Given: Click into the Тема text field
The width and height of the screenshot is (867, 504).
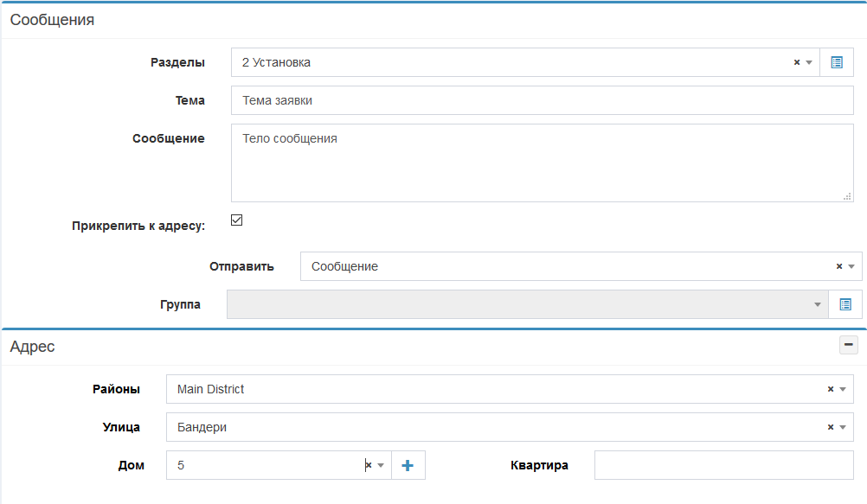Looking at the screenshot, I should (542, 100).
